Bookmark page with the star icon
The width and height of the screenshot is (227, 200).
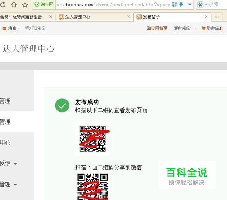pyautogui.click(x=25, y=5)
